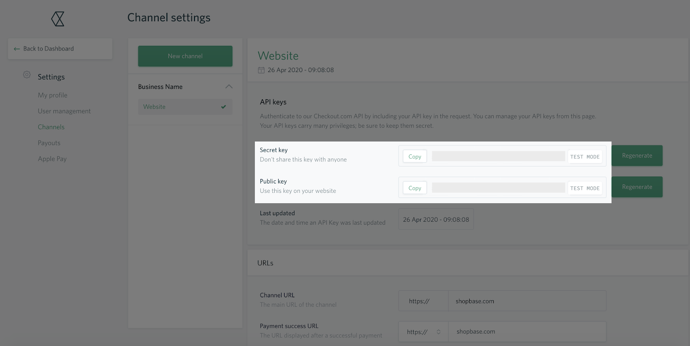The height and width of the screenshot is (346, 690).
Task: Regenerate the Public key
Action: (637, 187)
